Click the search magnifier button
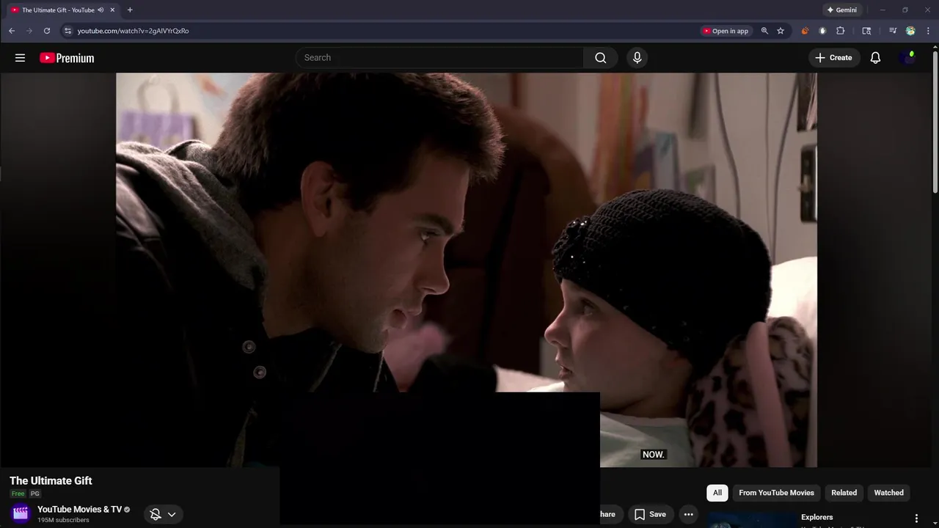The width and height of the screenshot is (939, 528). pyautogui.click(x=601, y=58)
